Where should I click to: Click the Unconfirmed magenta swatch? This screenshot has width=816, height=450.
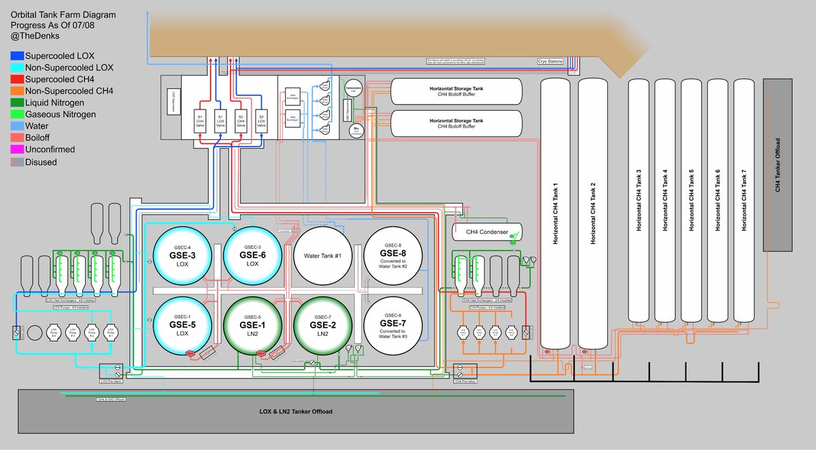(x=16, y=149)
